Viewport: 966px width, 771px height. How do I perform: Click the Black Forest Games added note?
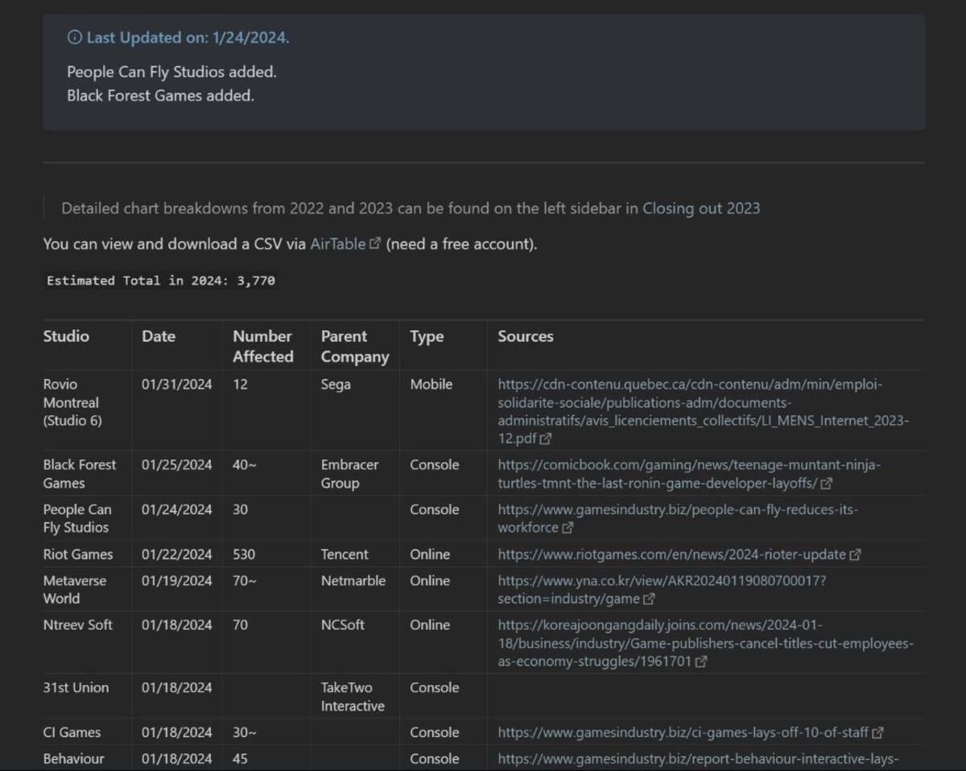point(160,96)
